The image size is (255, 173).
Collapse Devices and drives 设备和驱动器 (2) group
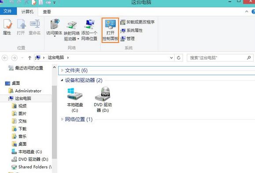[62, 80]
